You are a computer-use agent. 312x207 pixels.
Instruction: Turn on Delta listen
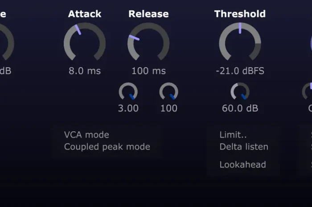click(244, 146)
